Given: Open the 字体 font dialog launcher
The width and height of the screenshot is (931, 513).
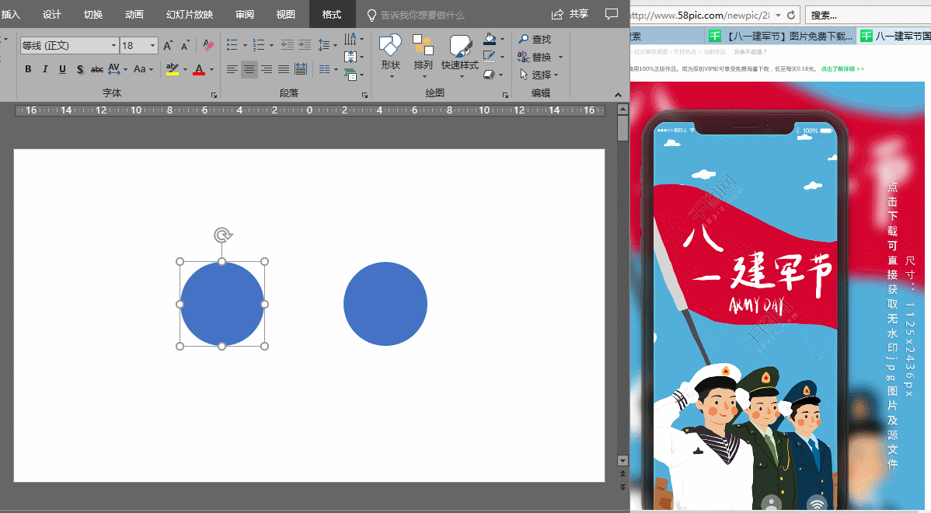Looking at the screenshot, I should [x=214, y=95].
